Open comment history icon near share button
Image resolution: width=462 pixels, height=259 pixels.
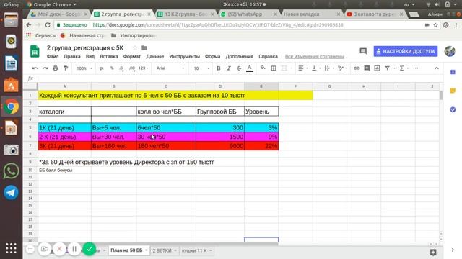pos(363,51)
